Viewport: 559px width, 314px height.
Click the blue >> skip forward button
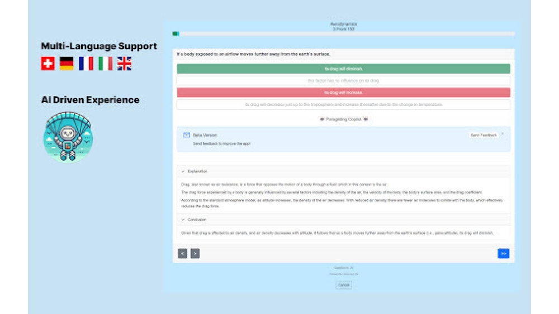tap(504, 254)
